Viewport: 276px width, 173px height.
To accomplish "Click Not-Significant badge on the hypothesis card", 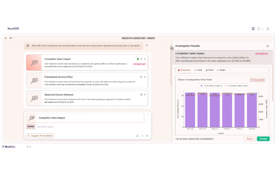I will point(139,64).
